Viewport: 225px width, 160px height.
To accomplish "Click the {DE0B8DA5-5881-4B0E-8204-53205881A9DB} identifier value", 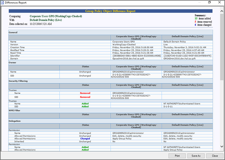I will point(137,56).
